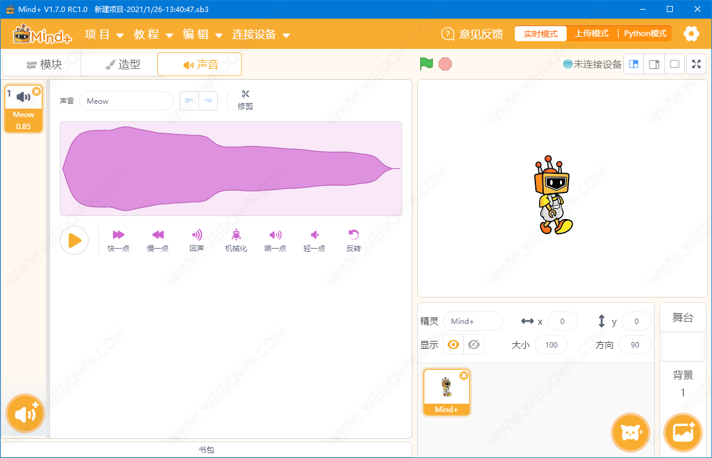Switch to hidden stage layout
712x458 pixels.
(675, 64)
